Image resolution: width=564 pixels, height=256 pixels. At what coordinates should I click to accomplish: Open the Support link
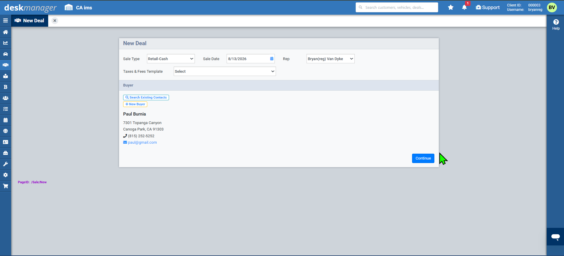point(488,7)
